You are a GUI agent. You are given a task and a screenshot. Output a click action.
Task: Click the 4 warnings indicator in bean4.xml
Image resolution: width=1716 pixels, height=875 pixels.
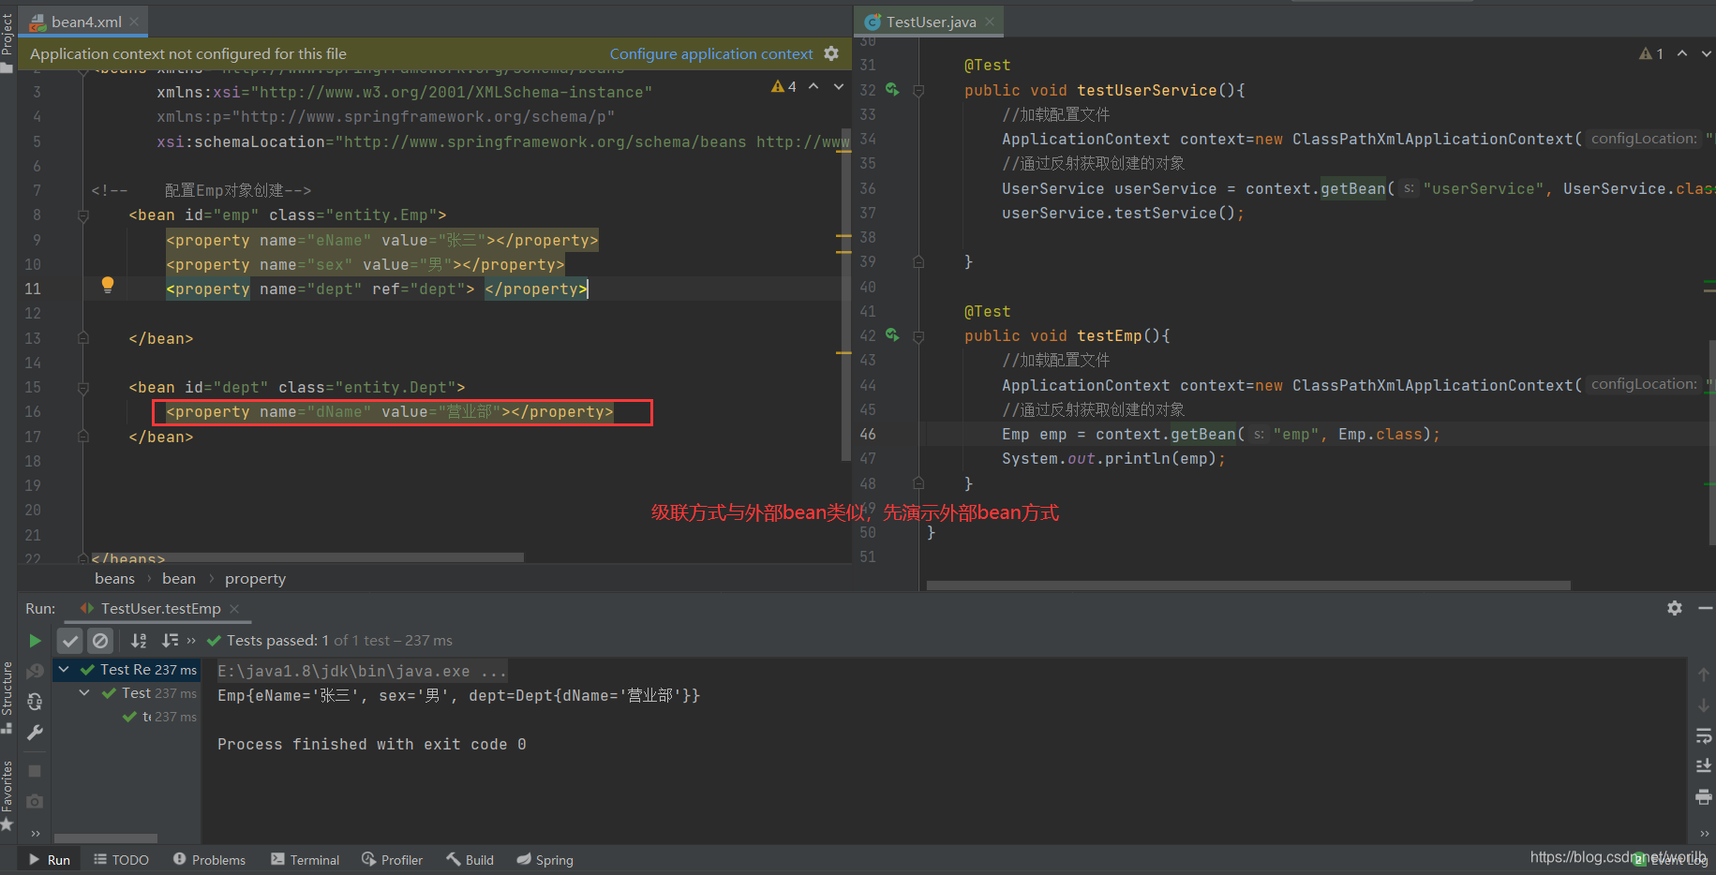click(784, 86)
